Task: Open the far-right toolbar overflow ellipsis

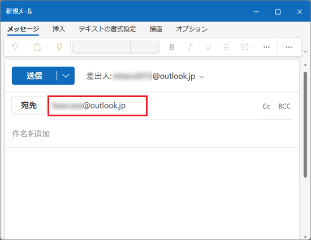Action: pyautogui.click(x=288, y=47)
